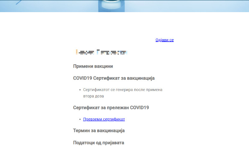This screenshot has width=249, height=146.
Task: Open the Податоци од пријавата section
Action: pyautogui.click(x=98, y=143)
